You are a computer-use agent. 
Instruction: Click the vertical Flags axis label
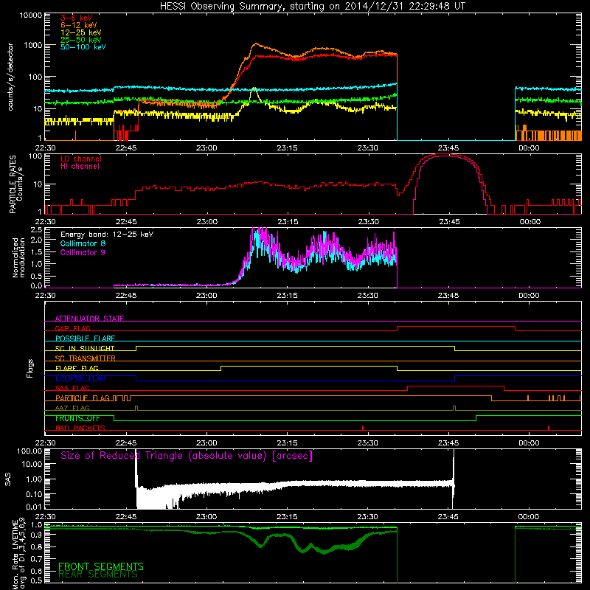[x=30, y=368]
